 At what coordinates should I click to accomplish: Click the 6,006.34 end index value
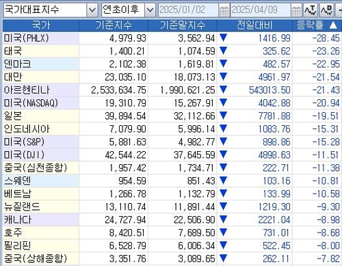[196, 246]
